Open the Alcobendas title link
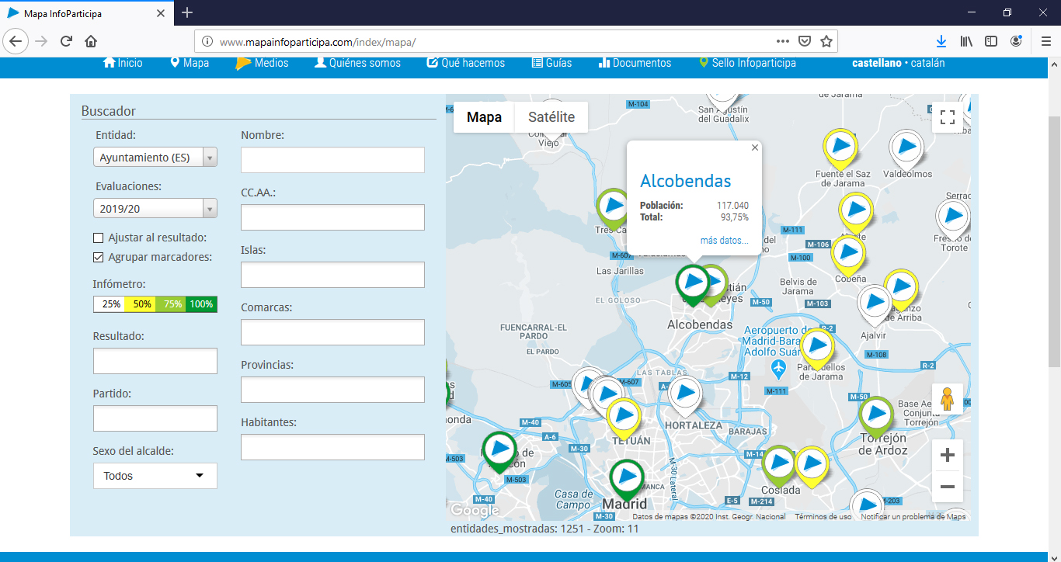The height and width of the screenshot is (562, 1061). point(685,181)
